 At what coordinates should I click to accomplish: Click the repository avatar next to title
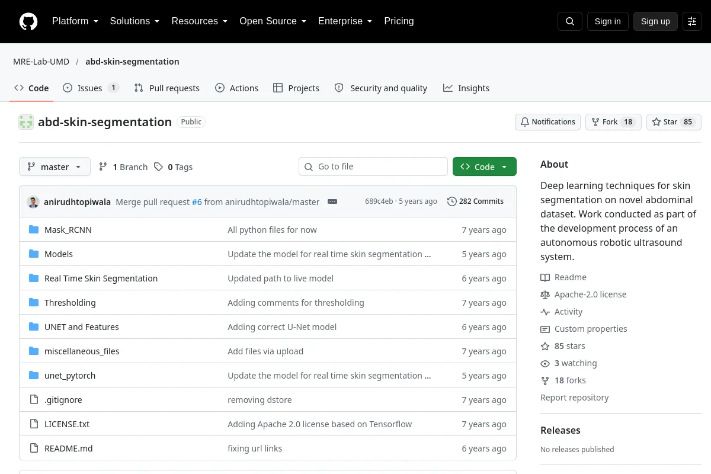26,122
